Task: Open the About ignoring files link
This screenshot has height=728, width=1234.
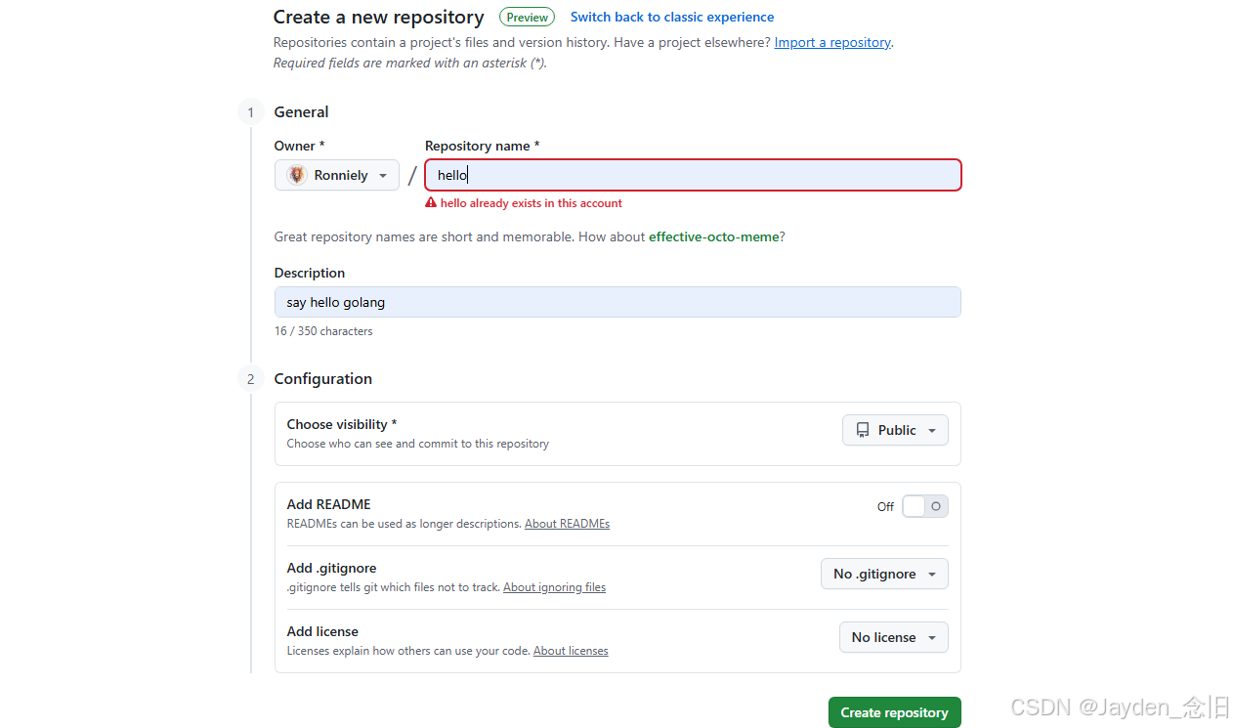Action: tap(554, 587)
